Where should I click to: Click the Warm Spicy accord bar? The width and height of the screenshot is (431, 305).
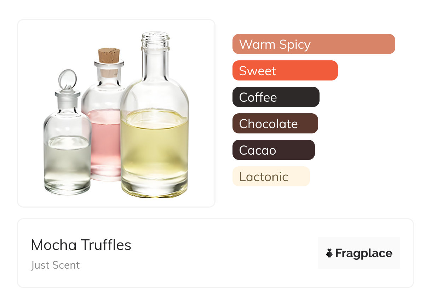[314, 44]
